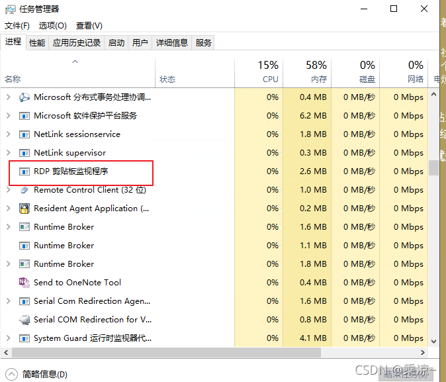Select the Resident Agent Application row name
The width and height of the screenshot is (446, 382).
(91, 209)
